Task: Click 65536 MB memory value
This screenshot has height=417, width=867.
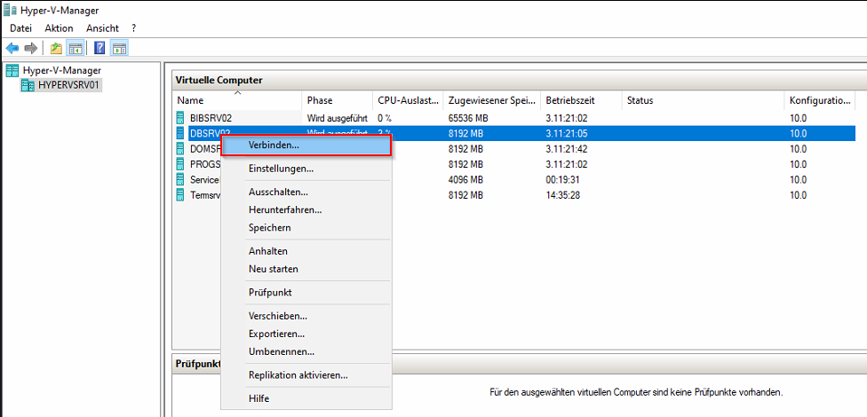Action: (x=468, y=118)
